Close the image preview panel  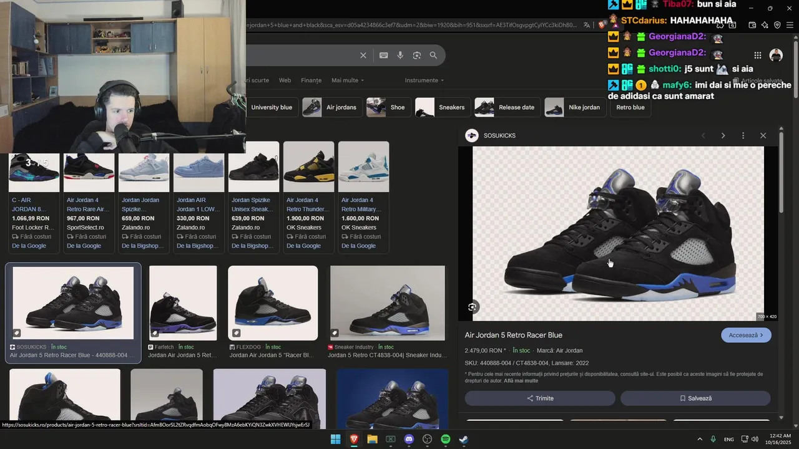pos(763,135)
